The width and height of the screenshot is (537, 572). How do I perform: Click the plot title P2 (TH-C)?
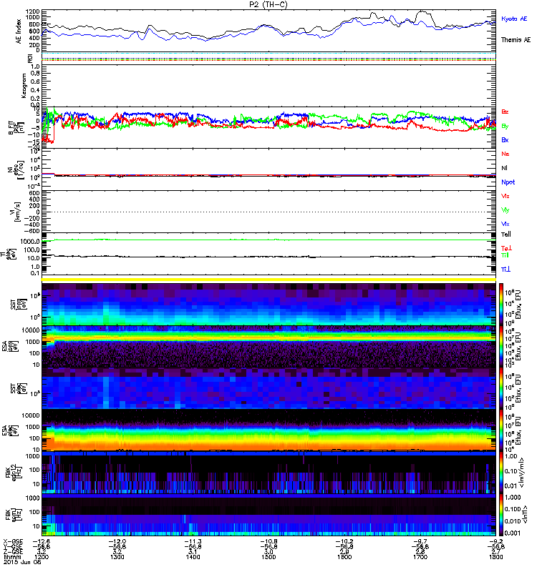268,4
